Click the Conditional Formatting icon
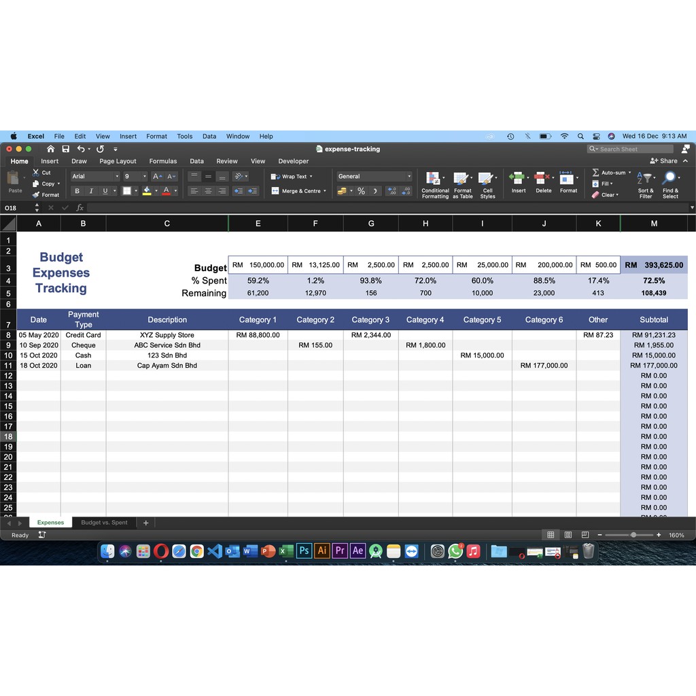This screenshot has height=696, width=696. click(x=433, y=179)
